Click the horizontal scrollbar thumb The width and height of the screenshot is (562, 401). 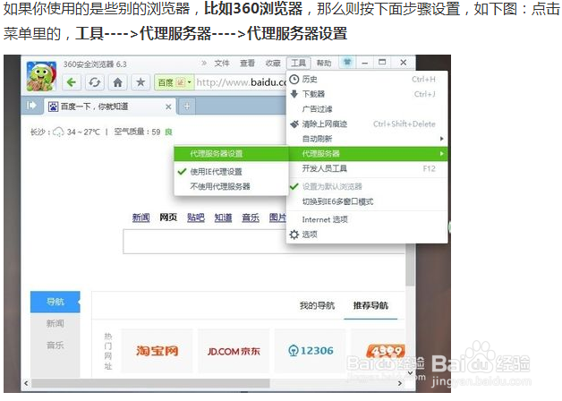(150, 383)
